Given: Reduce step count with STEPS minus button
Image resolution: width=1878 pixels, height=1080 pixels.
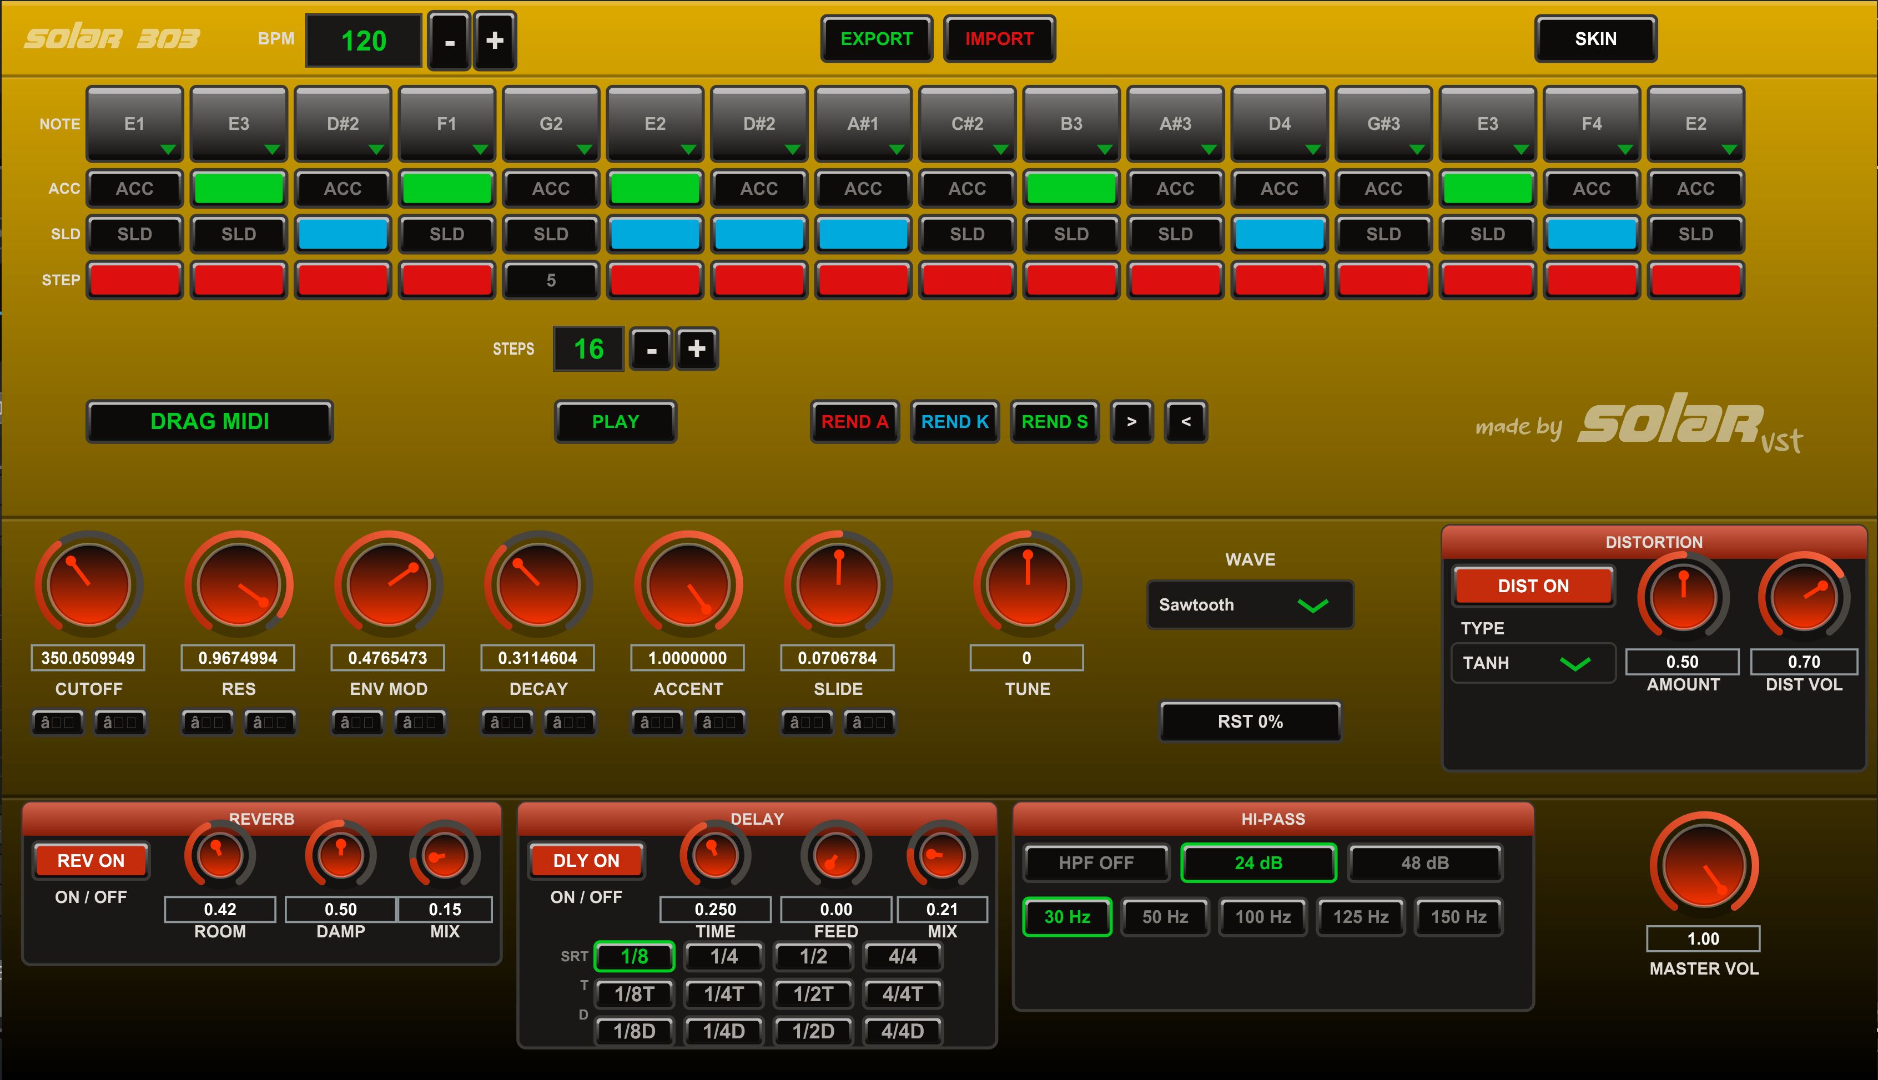Looking at the screenshot, I should tap(651, 349).
